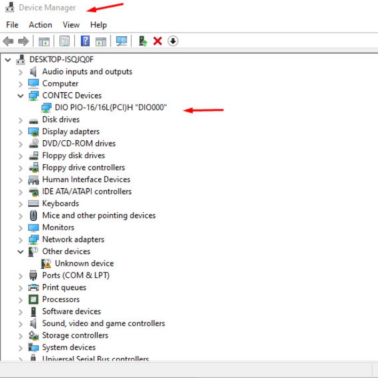The image size is (378, 378).
Task: Expand the Floppy disk drives category
Action: tap(20, 156)
